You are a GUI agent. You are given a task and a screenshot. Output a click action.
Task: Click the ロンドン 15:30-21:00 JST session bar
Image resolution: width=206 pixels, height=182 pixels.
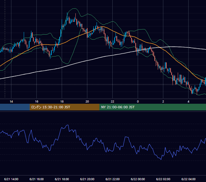coord(64,107)
